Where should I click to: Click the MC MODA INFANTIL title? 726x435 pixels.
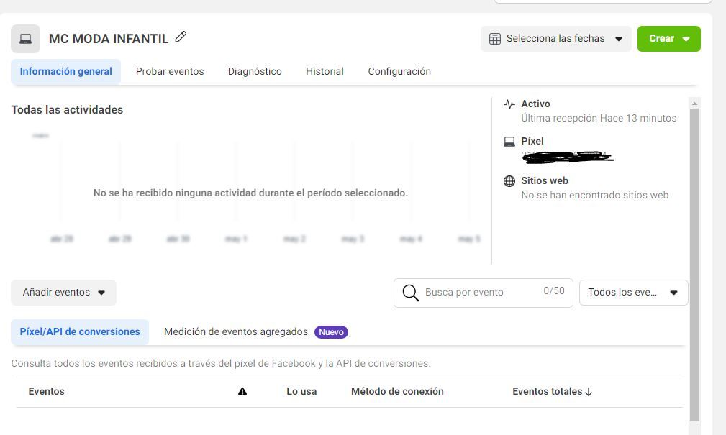[109, 39]
